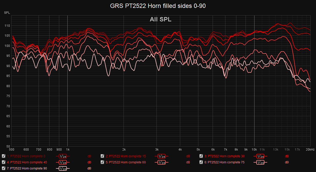Viewport: 316px width, 172px height.
Task: Select legend label 7: PT2522 Horn complete 90
Action: (x=27, y=168)
